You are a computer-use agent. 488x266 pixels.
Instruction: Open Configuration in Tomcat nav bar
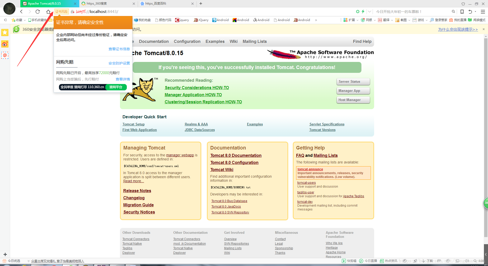tap(187, 41)
